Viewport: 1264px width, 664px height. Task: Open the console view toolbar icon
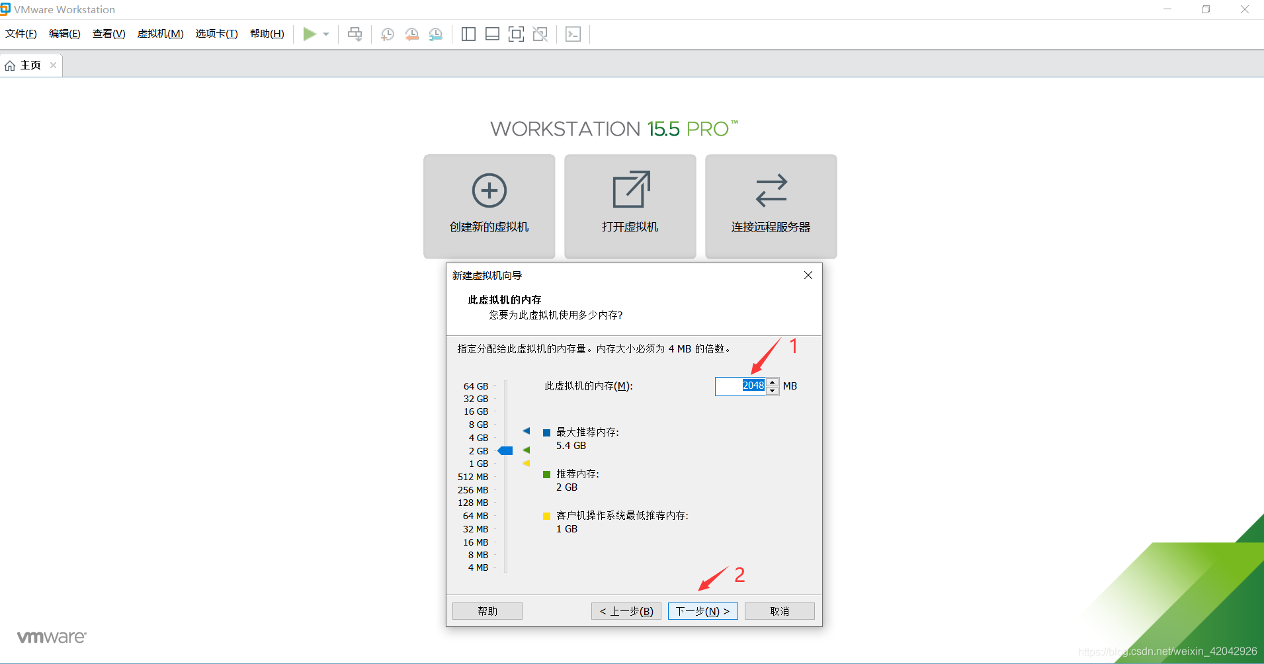pos(573,34)
